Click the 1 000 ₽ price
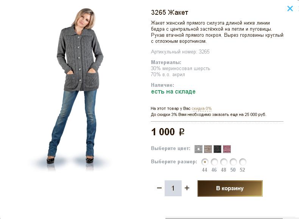The image size is (299, 219). (168, 132)
